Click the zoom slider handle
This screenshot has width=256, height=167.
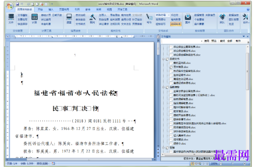[x=232, y=163]
